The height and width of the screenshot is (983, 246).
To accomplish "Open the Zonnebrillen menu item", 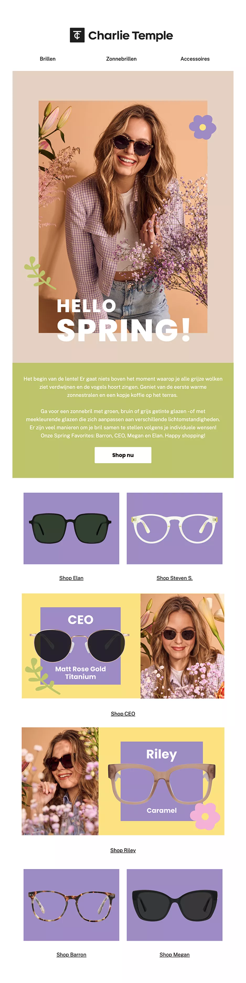I will (x=121, y=59).
